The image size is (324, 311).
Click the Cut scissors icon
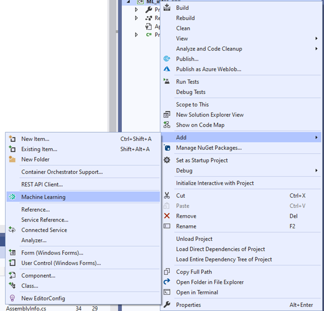point(167,195)
